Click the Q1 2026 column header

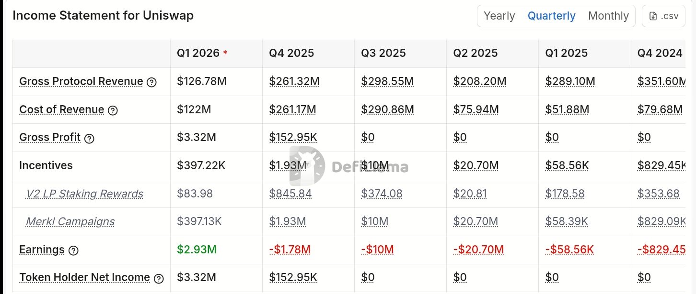click(198, 53)
